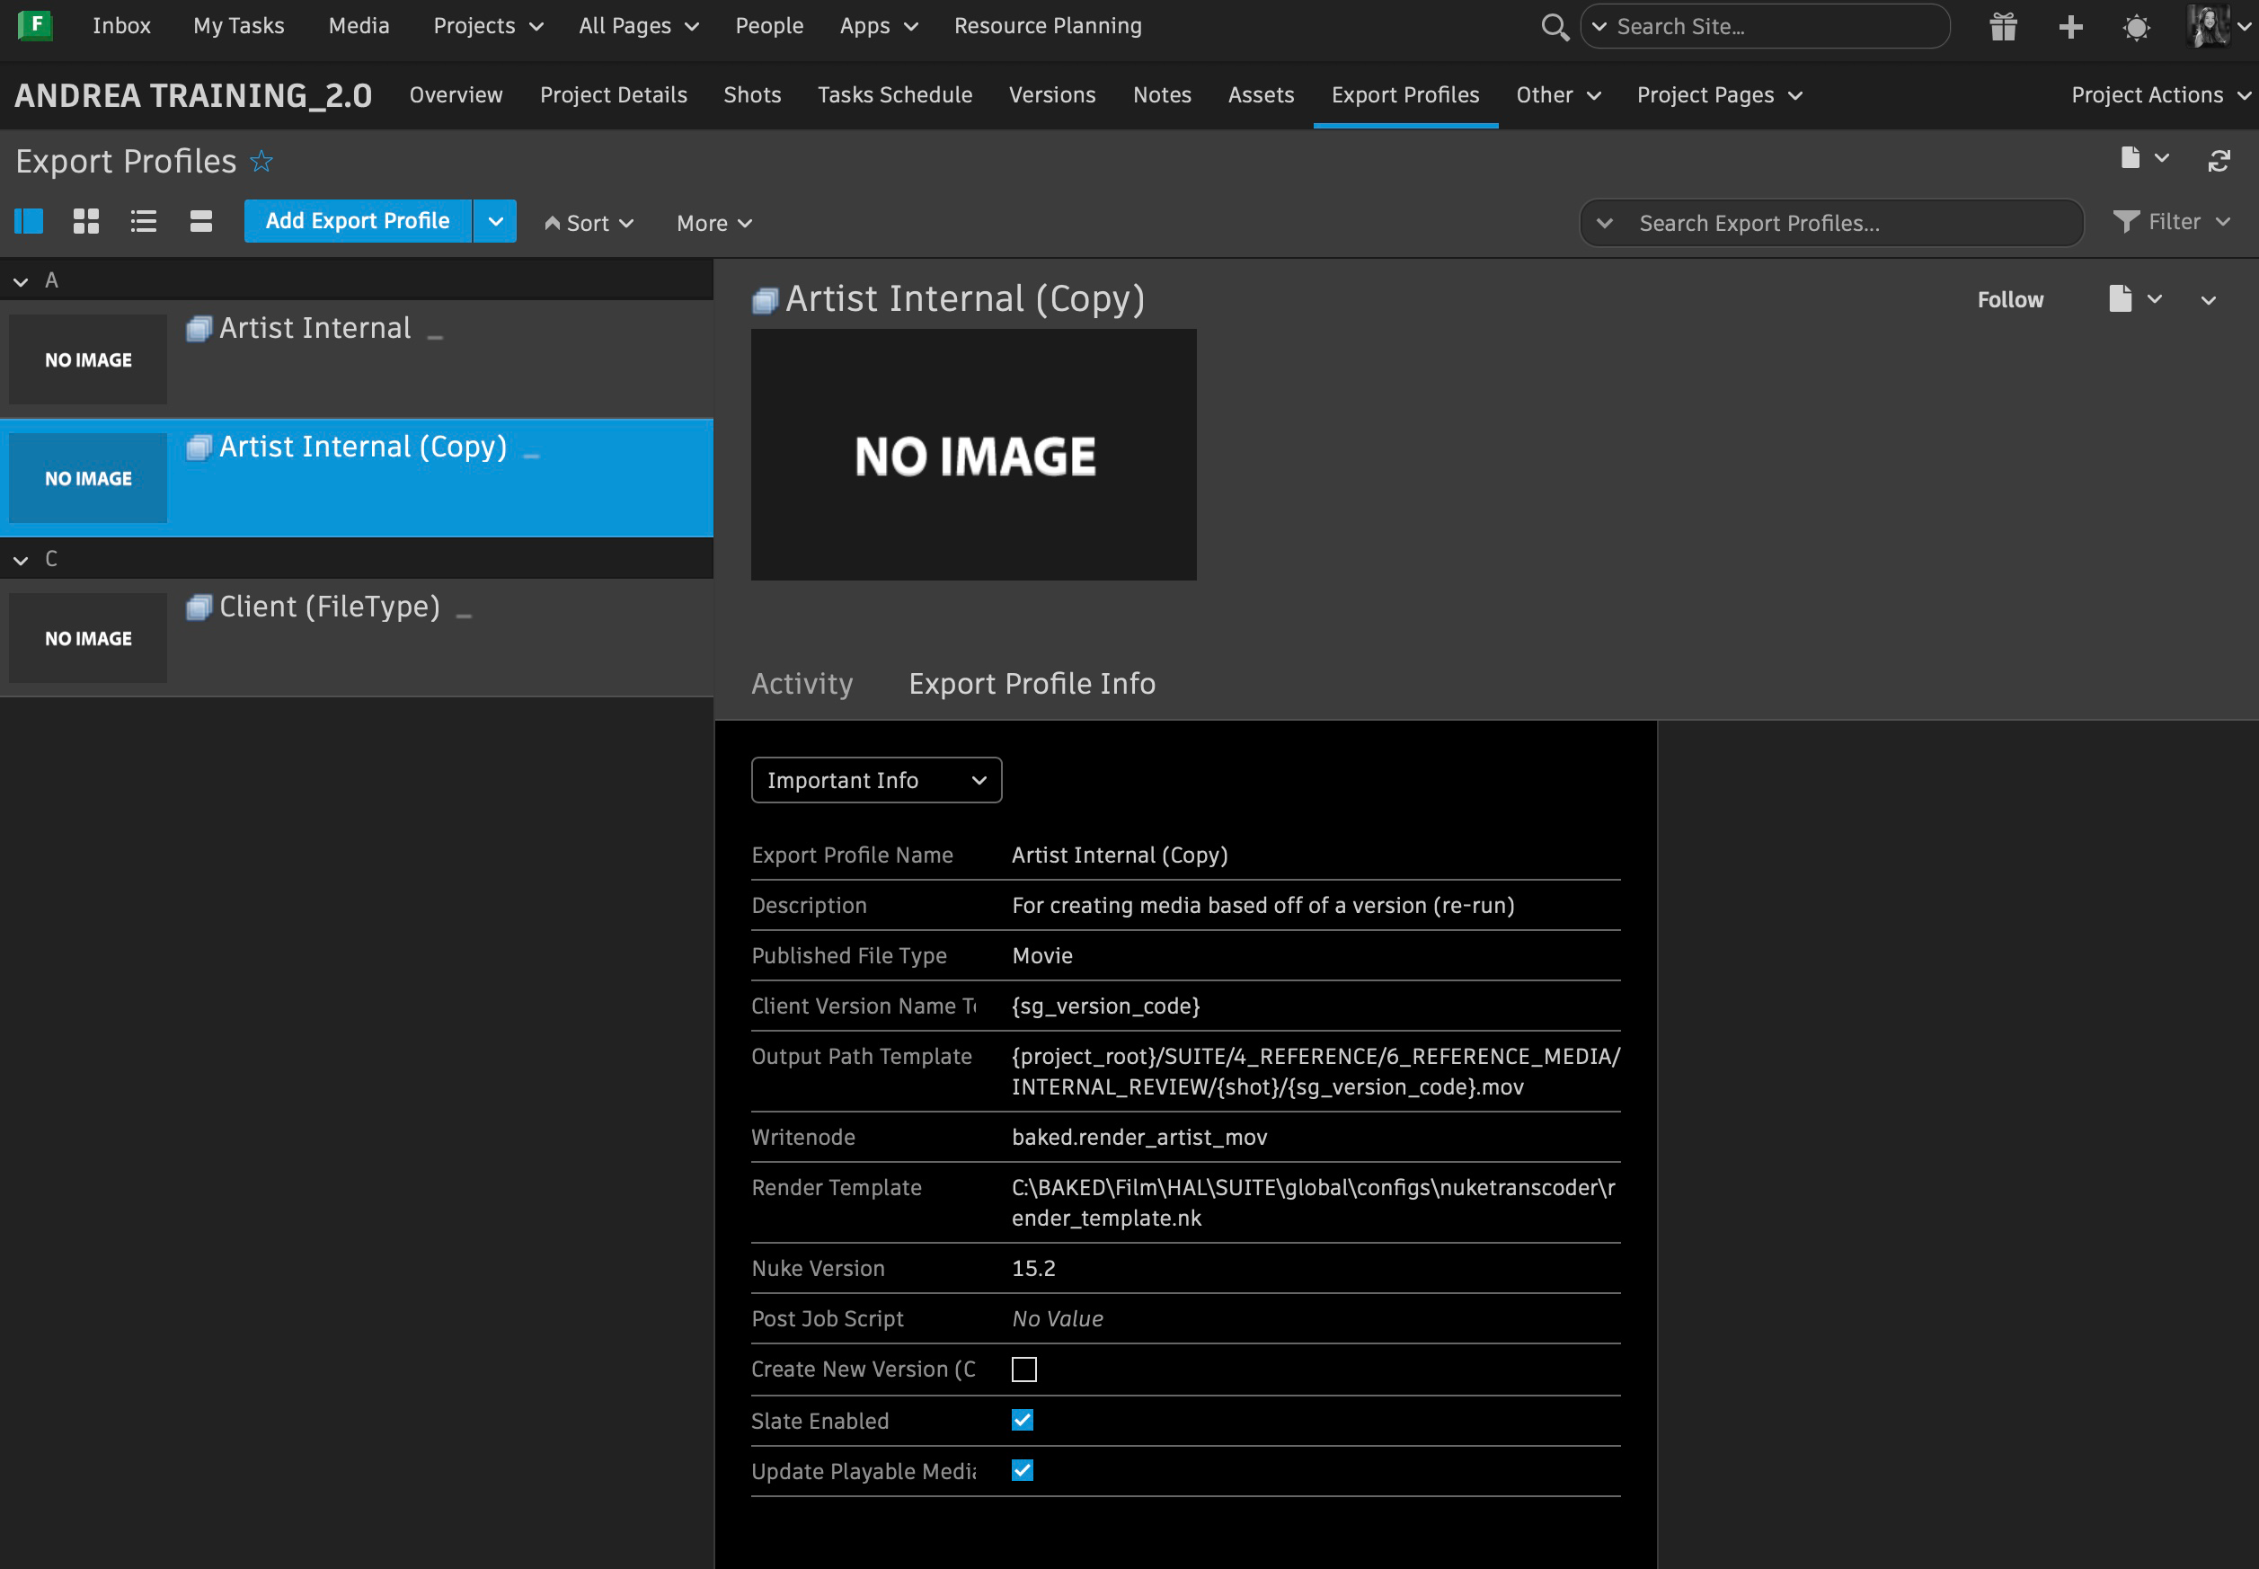
Task: Click the site search magnifier icon
Action: tap(1554, 27)
